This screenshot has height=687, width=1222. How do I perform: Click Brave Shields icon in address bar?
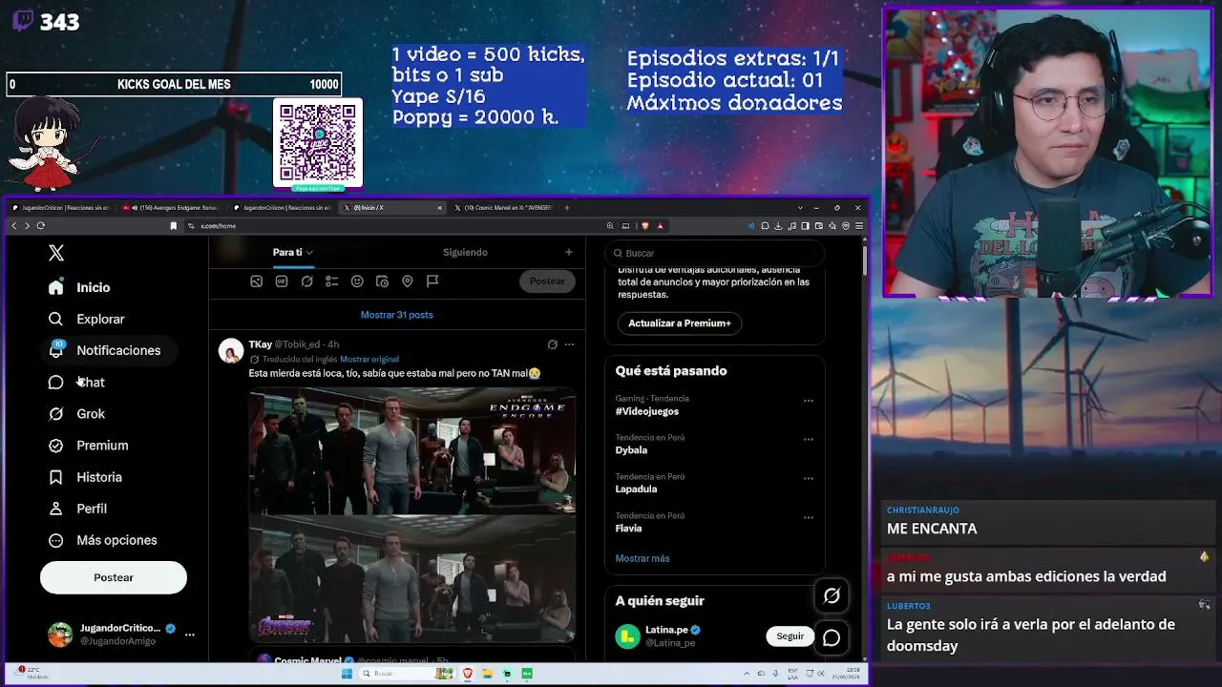646,226
